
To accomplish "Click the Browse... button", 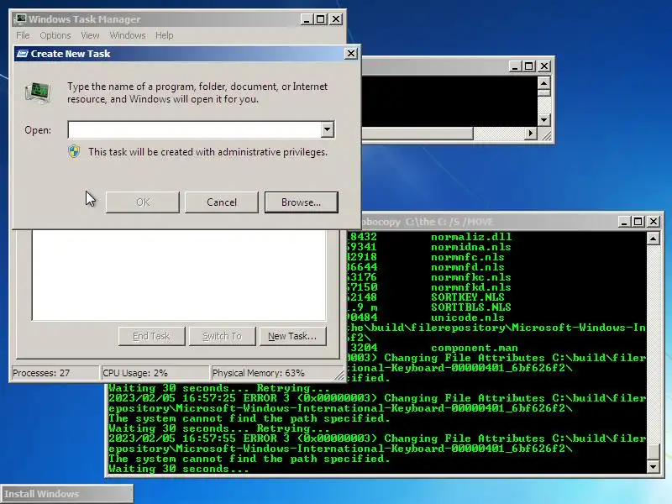I will pyautogui.click(x=302, y=202).
